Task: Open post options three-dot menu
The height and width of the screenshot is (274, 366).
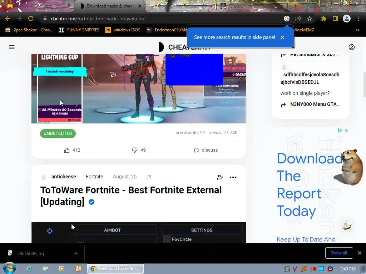Action: 233,177
